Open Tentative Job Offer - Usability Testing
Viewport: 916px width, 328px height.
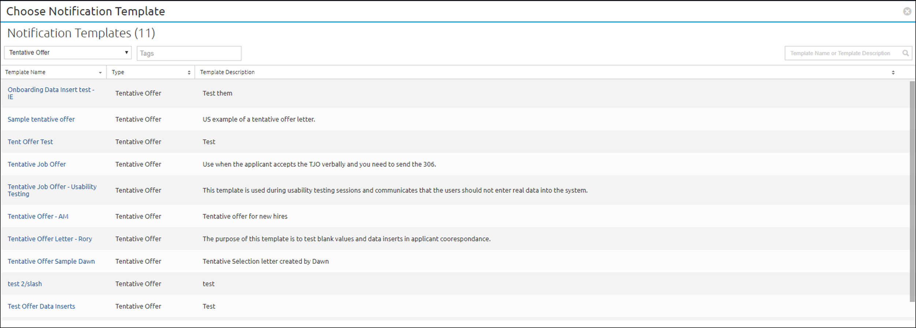point(52,190)
